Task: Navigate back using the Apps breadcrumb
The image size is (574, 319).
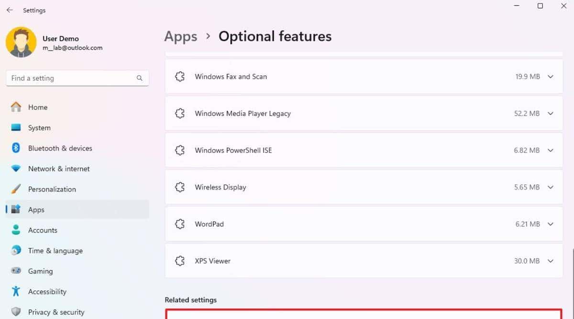Action: coord(180,36)
